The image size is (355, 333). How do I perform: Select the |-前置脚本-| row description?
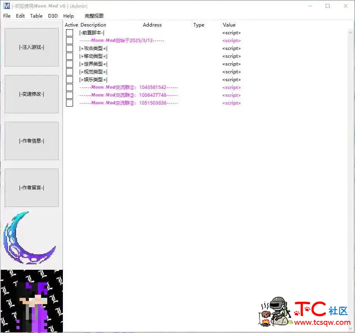(92, 33)
